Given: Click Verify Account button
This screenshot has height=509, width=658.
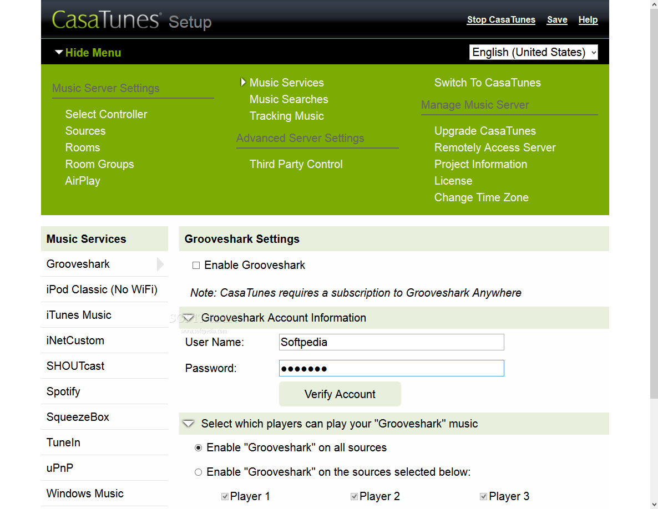Looking at the screenshot, I should coord(340,394).
